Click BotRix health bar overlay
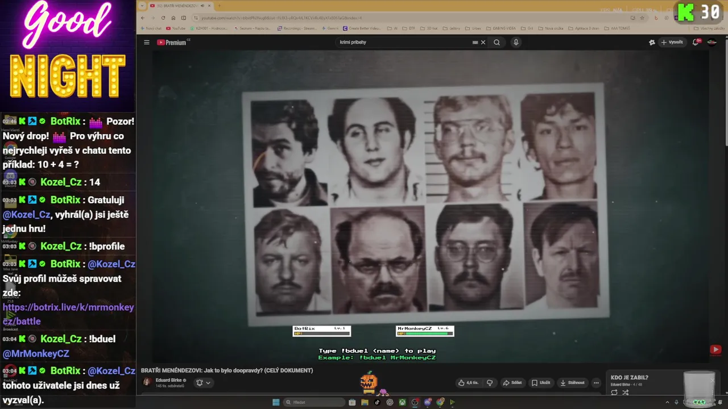728x409 pixels. pyautogui.click(x=321, y=331)
